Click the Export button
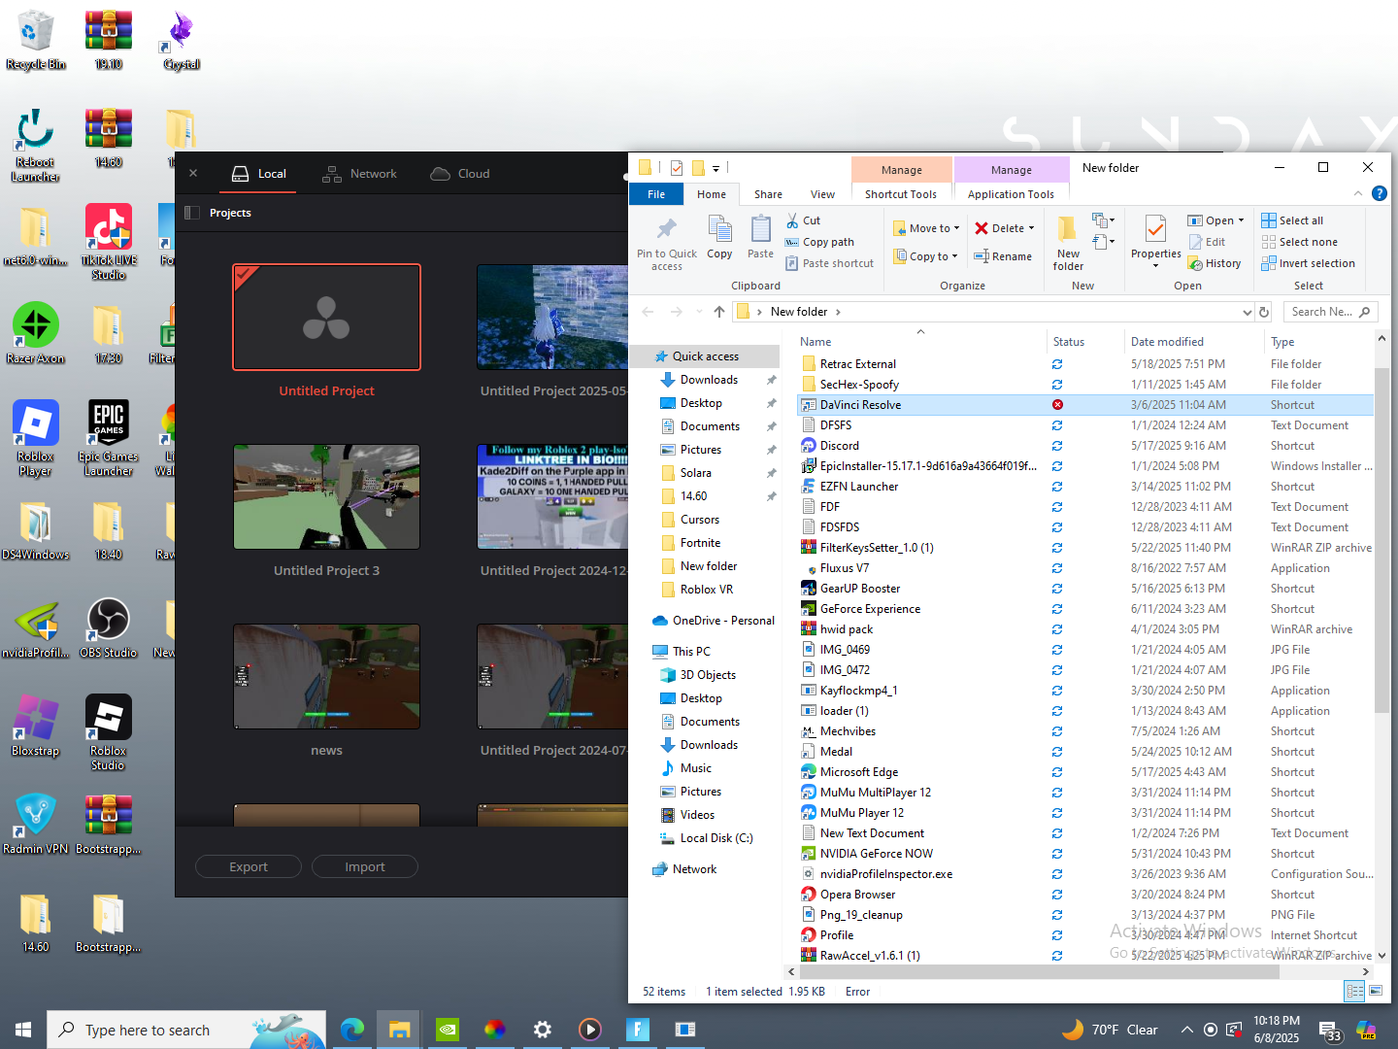Screen dimensions: 1398x1049 tap(249, 866)
